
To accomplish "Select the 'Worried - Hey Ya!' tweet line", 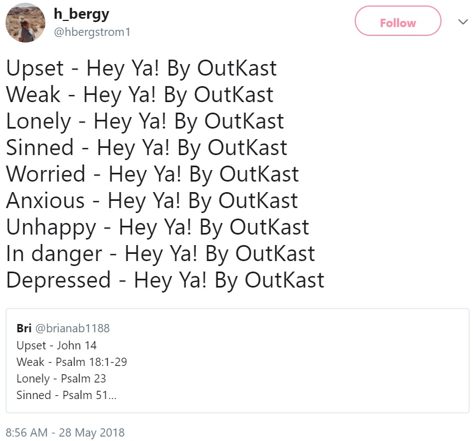I will 153,174.
